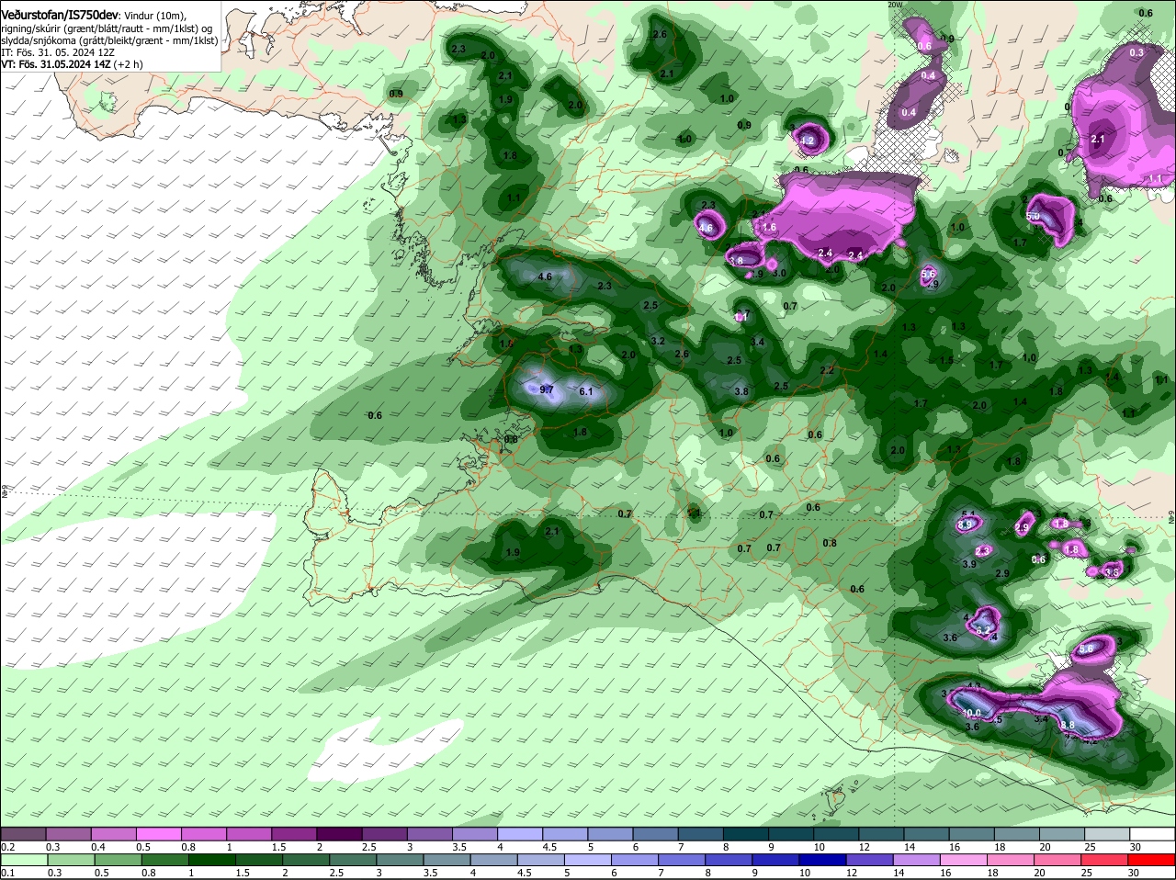Click the 'VT: Fös. 31.05.2024 14Z (+2 h)' line
The height and width of the screenshot is (880, 1176).
71,64
